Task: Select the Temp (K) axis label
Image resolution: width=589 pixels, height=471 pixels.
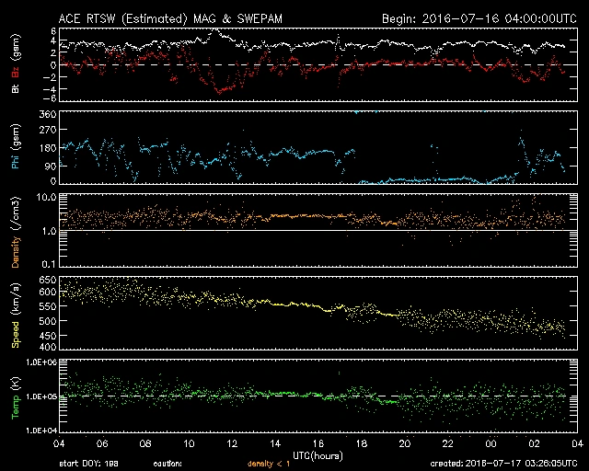Action: click(16, 398)
